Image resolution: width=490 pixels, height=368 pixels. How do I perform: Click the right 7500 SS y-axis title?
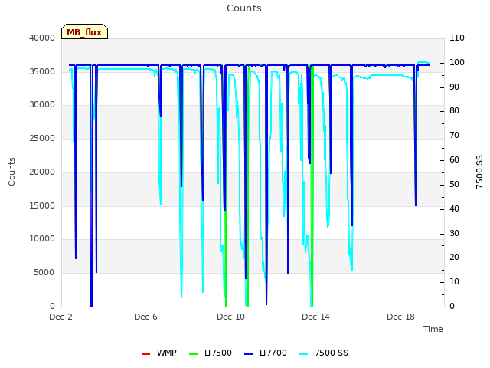pos(479,172)
